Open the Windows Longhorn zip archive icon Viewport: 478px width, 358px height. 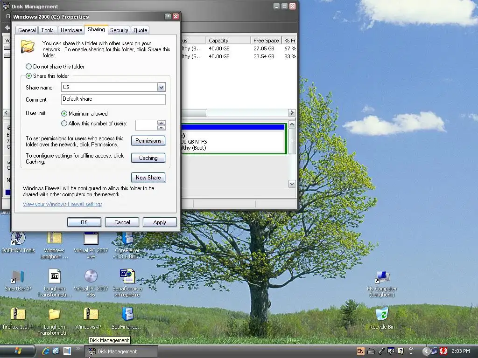pyautogui.click(x=54, y=246)
